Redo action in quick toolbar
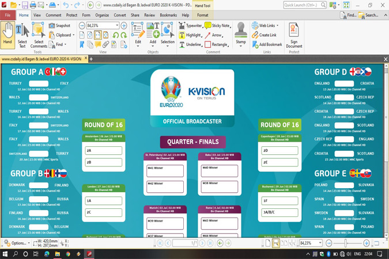 pyautogui.click(x=77, y=5)
